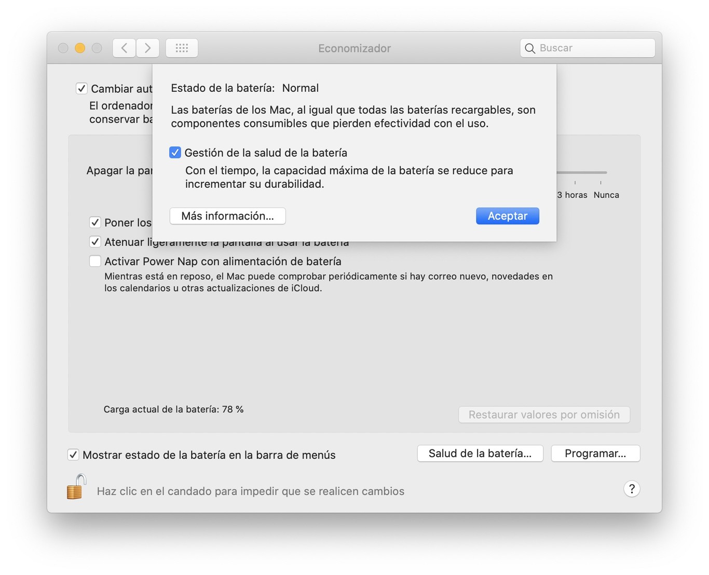Screen dimensions: 709x575
Task: Open help with the question mark button
Action: 632,489
